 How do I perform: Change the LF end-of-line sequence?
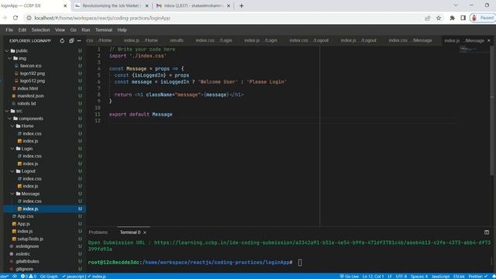click(390, 276)
